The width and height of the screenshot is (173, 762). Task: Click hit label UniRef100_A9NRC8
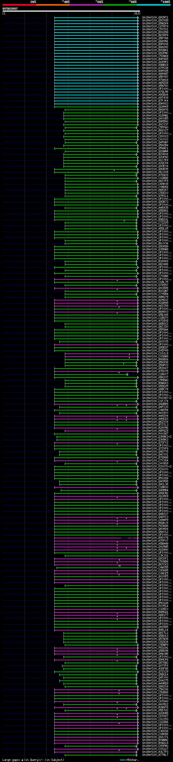[155, 65]
